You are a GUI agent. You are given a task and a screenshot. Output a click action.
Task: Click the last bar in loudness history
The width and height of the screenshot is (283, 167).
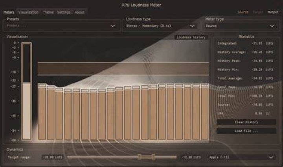205,111
